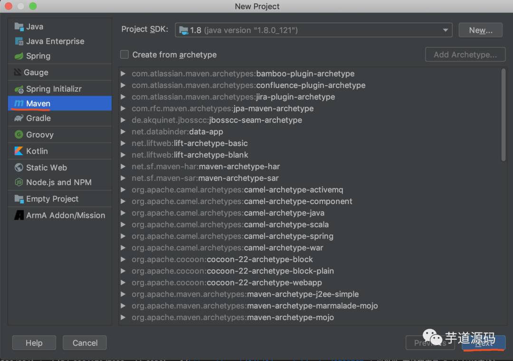Click the green zoom window button
This screenshot has width=513, height=361.
pos(33,6)
